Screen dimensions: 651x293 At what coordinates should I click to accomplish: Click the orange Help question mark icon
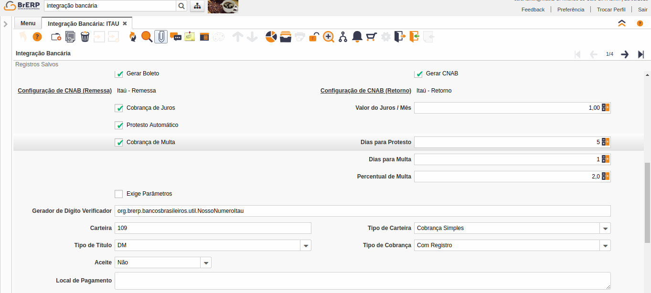(37, 37)
